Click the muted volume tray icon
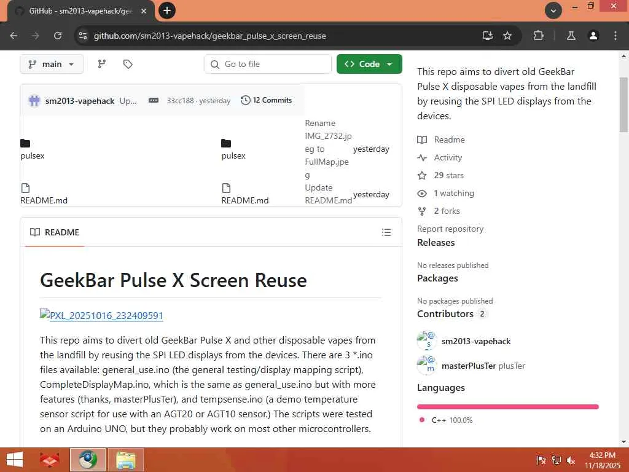 [x=571, y=460]
